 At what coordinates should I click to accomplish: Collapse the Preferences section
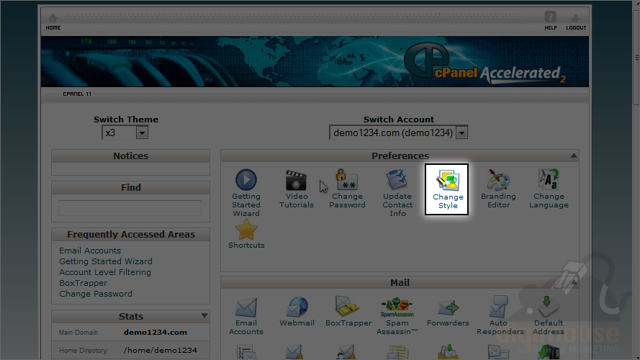pos(574,156)
